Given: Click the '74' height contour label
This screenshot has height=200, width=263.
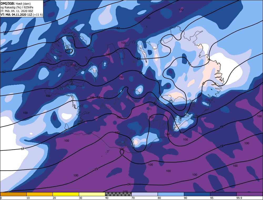Looking at the screenshot, I should point(129,185).
